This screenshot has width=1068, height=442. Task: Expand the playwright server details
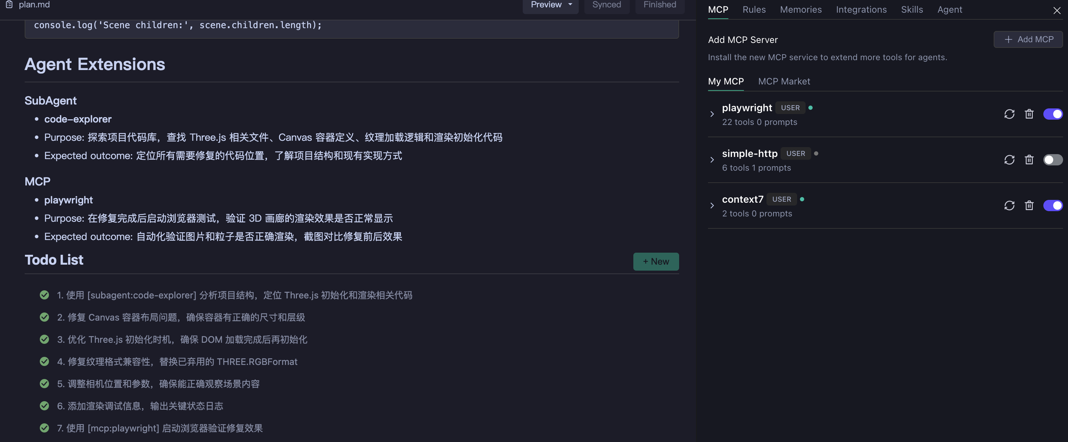(x=712, y=114)
